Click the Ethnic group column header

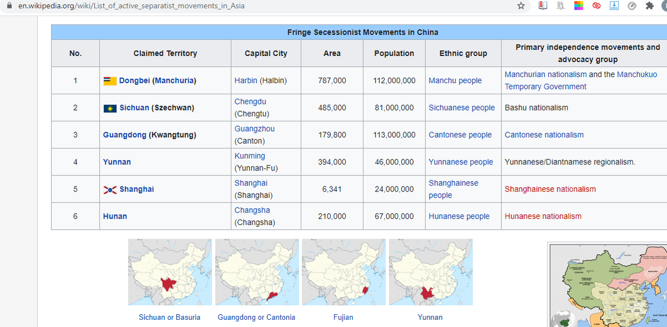coord(463,53)
